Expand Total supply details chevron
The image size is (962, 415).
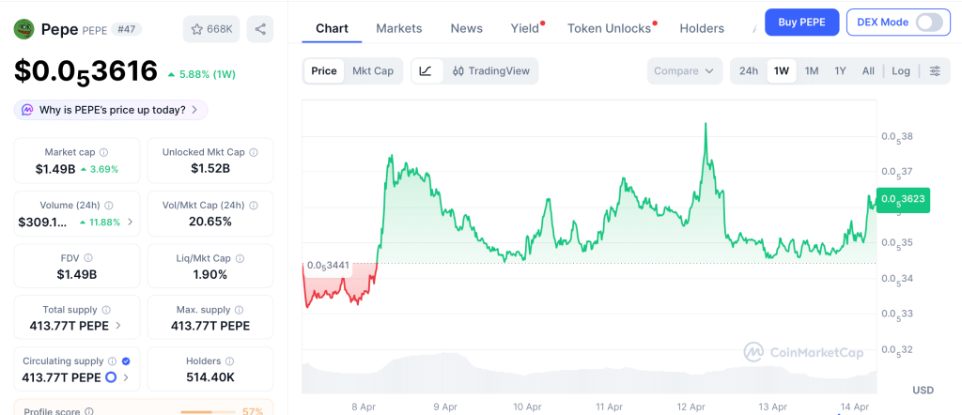[x=117, y=326]
